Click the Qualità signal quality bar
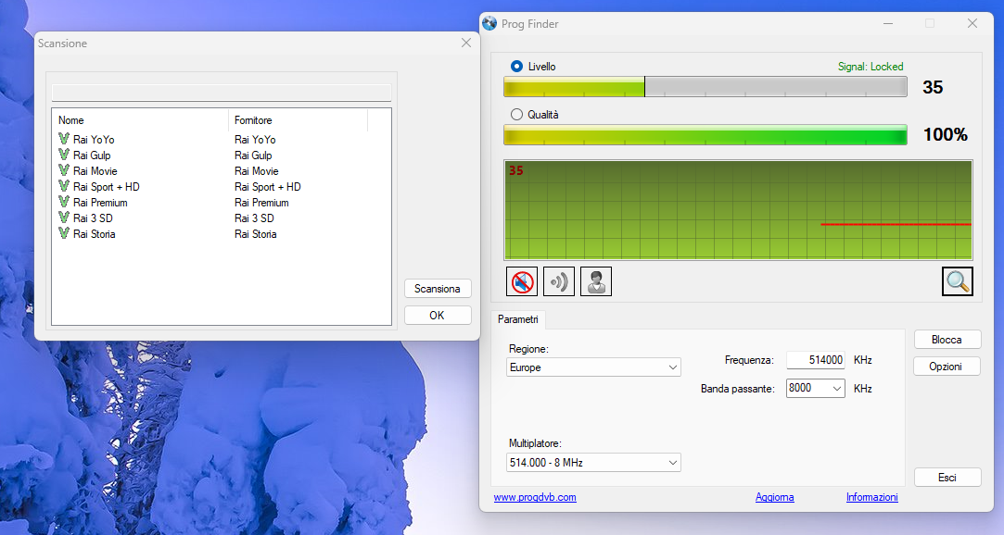The width and height of the screenshot is (1004, 535). pyautogui.click(x=705, y=134)
